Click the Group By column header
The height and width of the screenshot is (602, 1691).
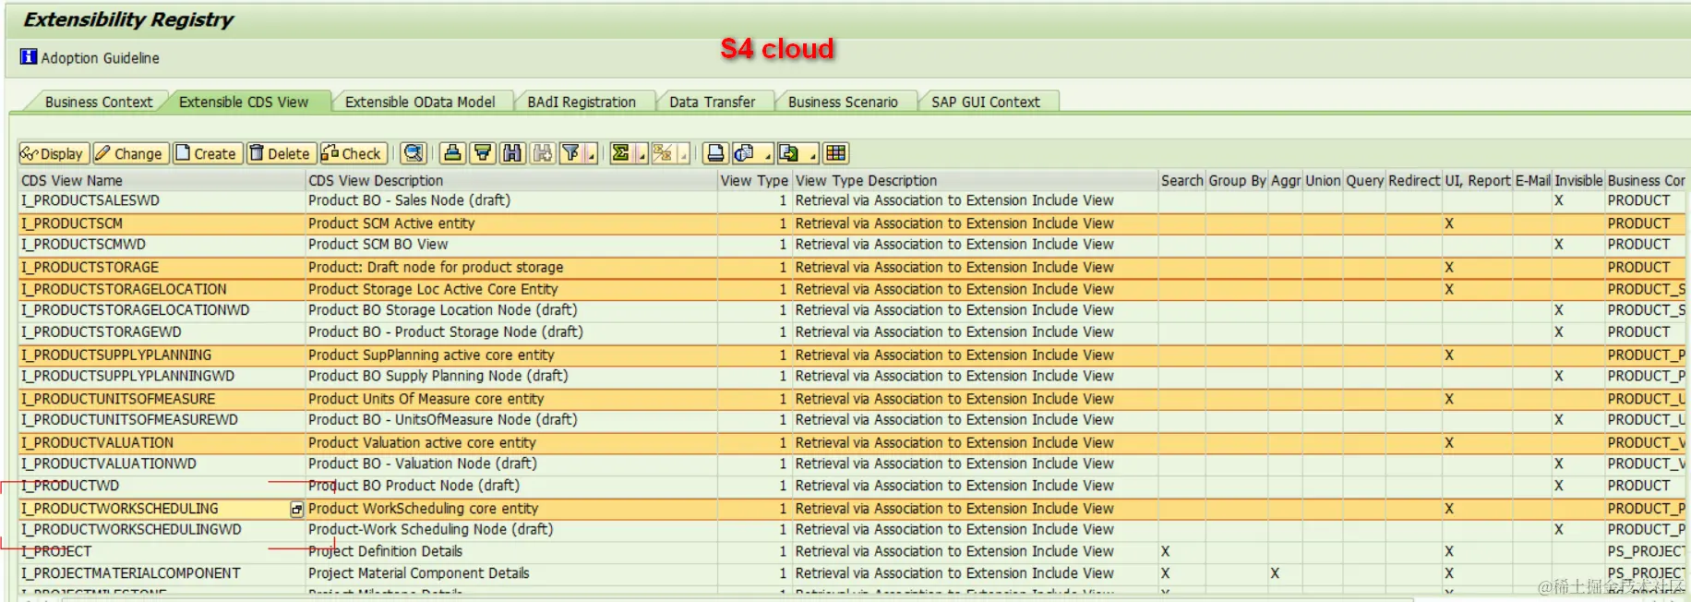coord(1237,181)
